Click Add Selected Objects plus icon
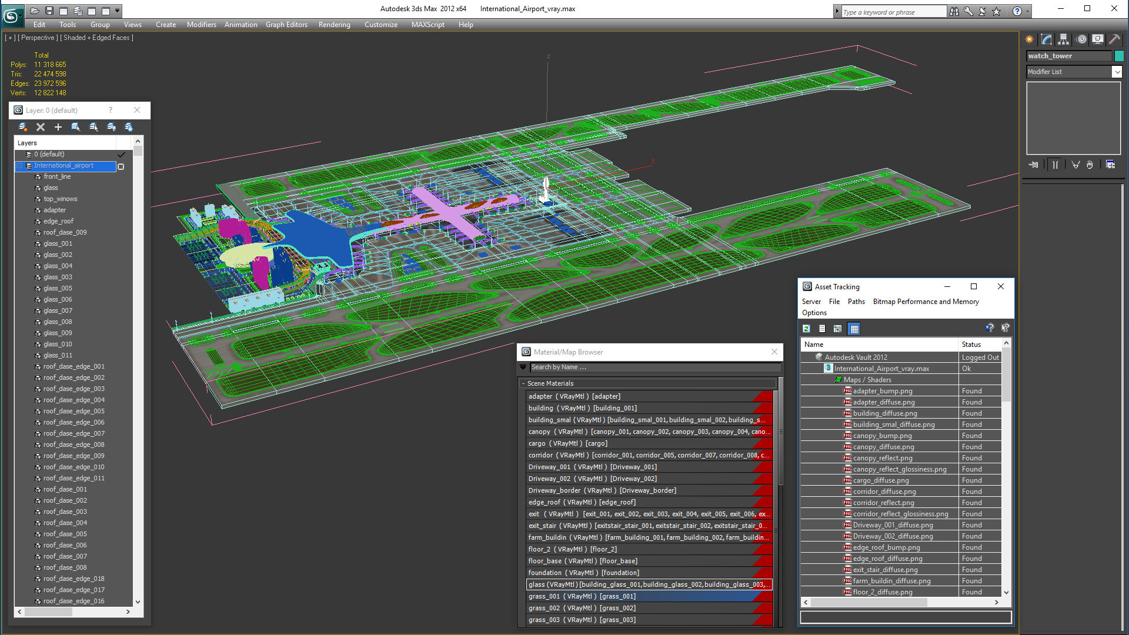This screenshot has height=635, width=1129. coord(58,127)
